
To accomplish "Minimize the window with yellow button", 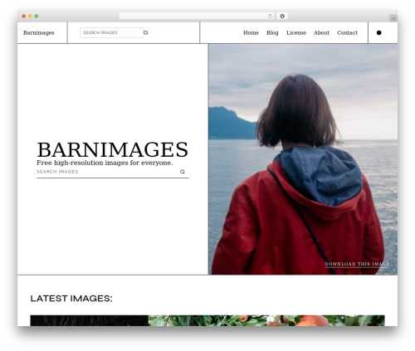I will [30, 17].
